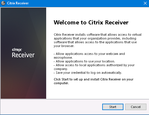Click the 'Allow access to local applications' line
Viewport: 149px width, 115px height.
pos(94,67)
